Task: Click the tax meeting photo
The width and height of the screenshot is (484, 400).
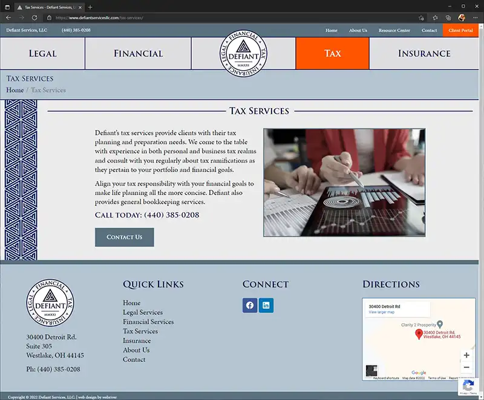Action: click(x=344, y=182)
